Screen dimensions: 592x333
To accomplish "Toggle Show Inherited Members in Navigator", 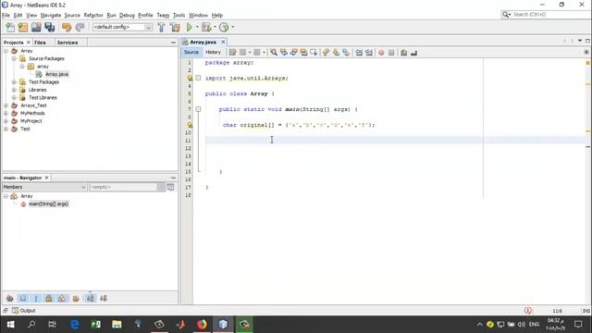I will click(10, 299).
